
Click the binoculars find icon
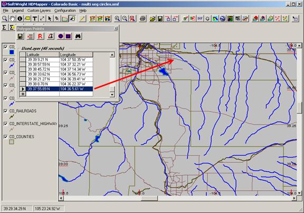[x=78, y=36]
